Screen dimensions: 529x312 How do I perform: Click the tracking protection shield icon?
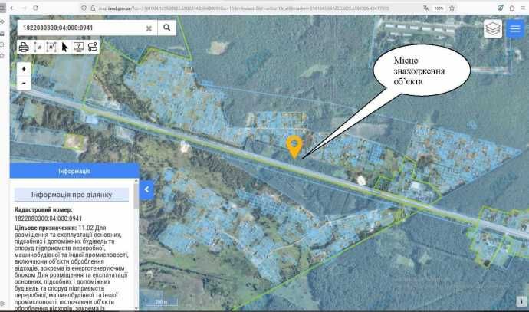pos(84,8)
